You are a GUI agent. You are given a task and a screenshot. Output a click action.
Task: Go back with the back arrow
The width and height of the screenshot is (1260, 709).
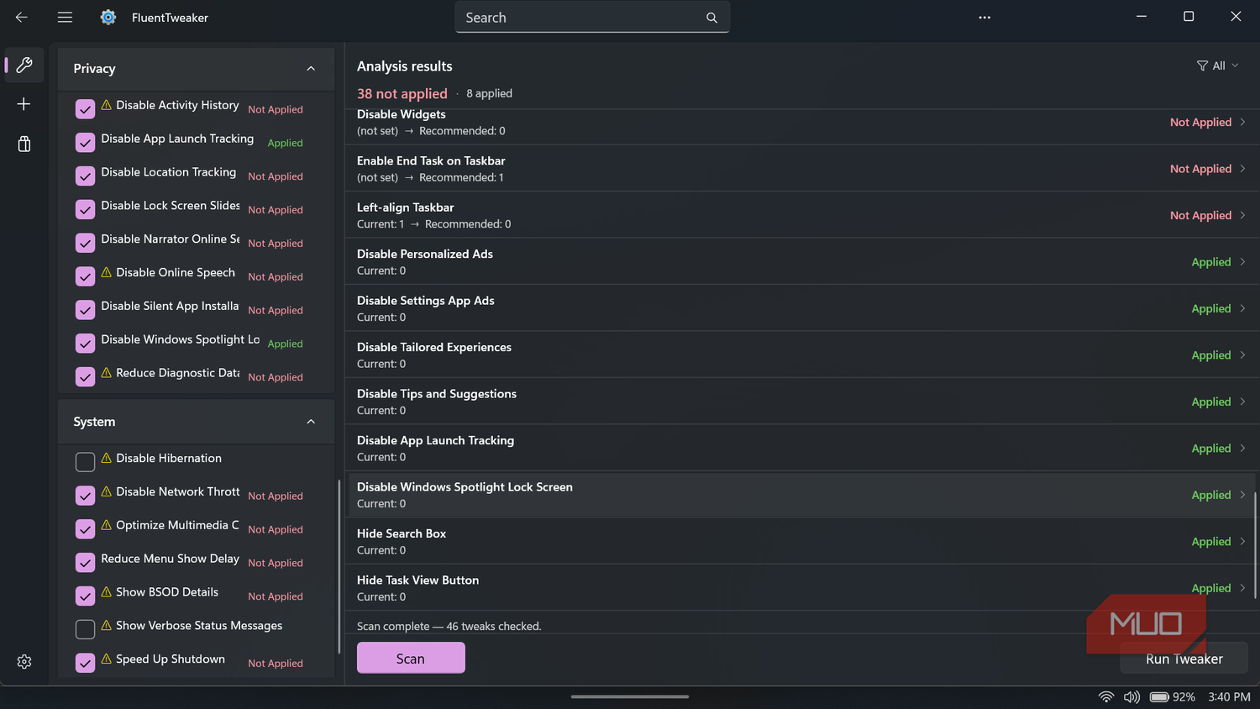coord(22,17)
